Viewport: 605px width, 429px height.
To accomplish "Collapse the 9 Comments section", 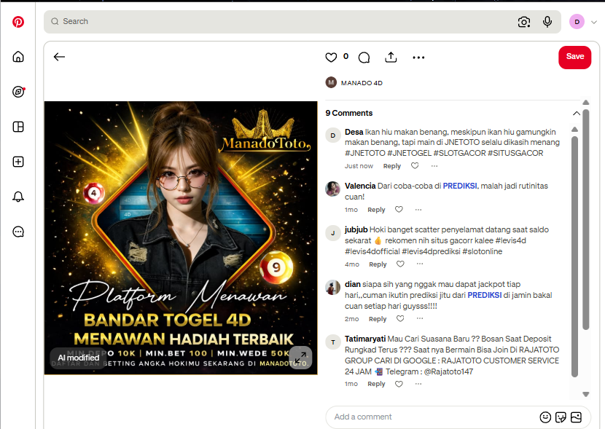I will tap(576, 114).
